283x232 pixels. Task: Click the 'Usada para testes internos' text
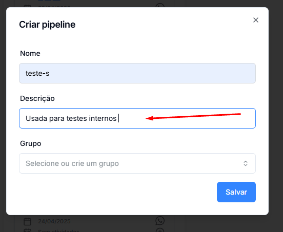[x=71, y=118]
